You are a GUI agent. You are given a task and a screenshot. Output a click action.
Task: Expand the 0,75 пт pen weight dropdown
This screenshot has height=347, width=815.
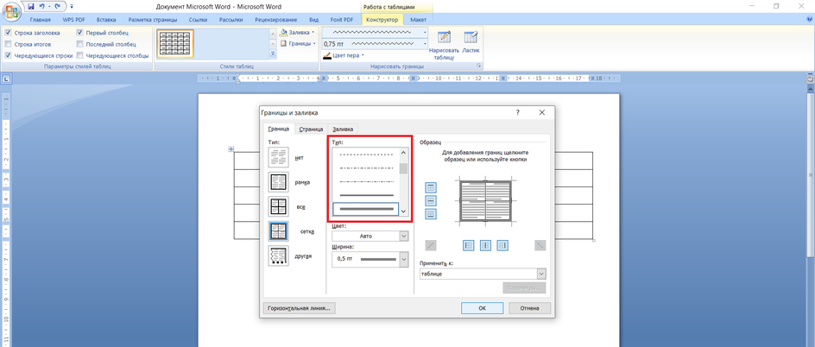(425, 44)
